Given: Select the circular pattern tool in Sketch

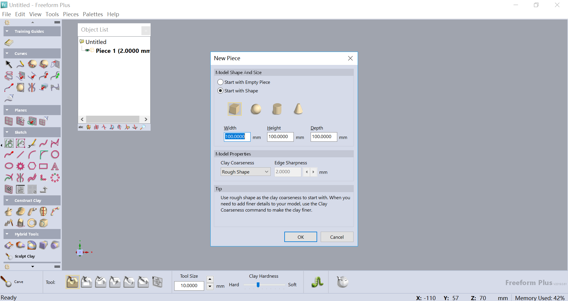Looking at the screenshot, I should pos(55,178).
